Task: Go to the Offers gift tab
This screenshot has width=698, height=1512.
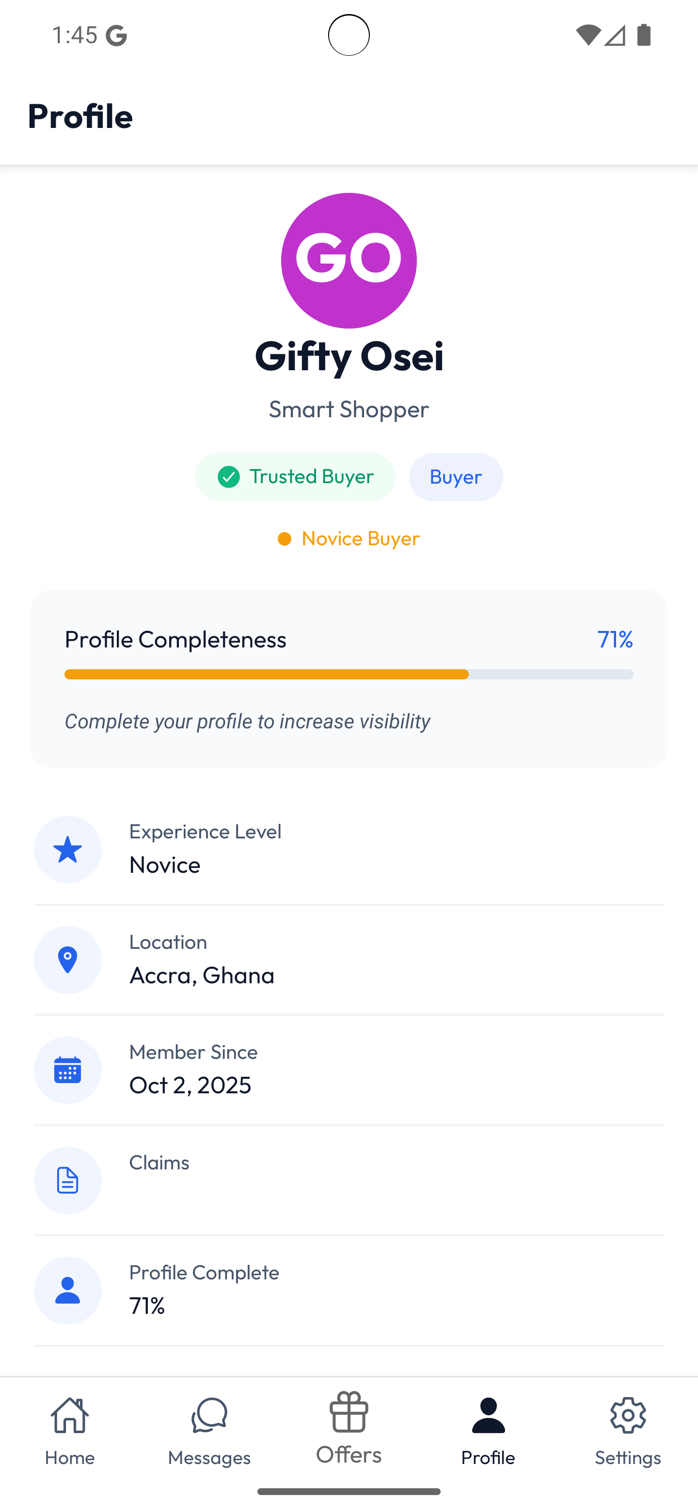Action: (x=349, y=1428)
